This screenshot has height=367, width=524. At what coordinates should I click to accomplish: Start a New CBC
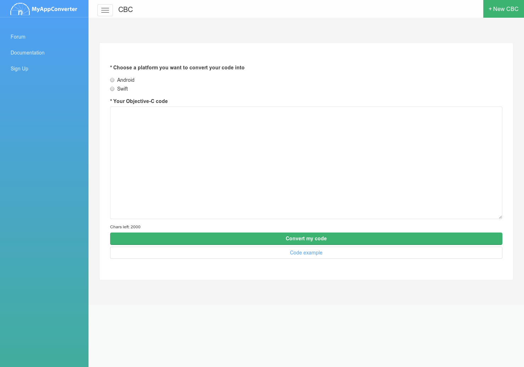tap(503, 9)
